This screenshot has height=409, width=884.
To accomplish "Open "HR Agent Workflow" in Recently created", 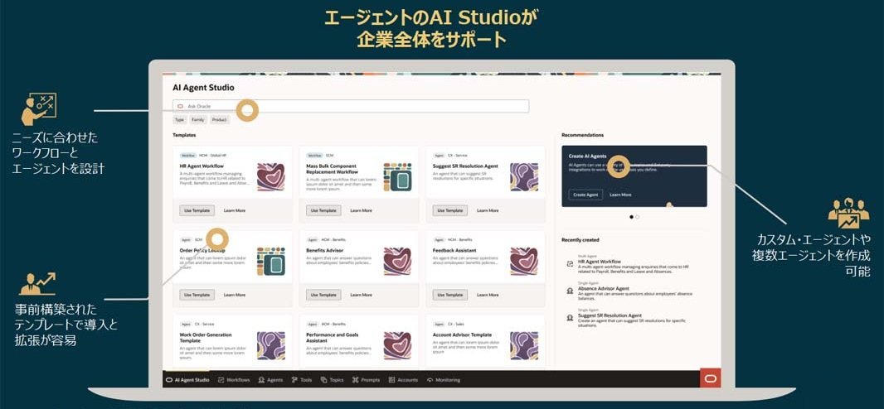I will point(600,262).
